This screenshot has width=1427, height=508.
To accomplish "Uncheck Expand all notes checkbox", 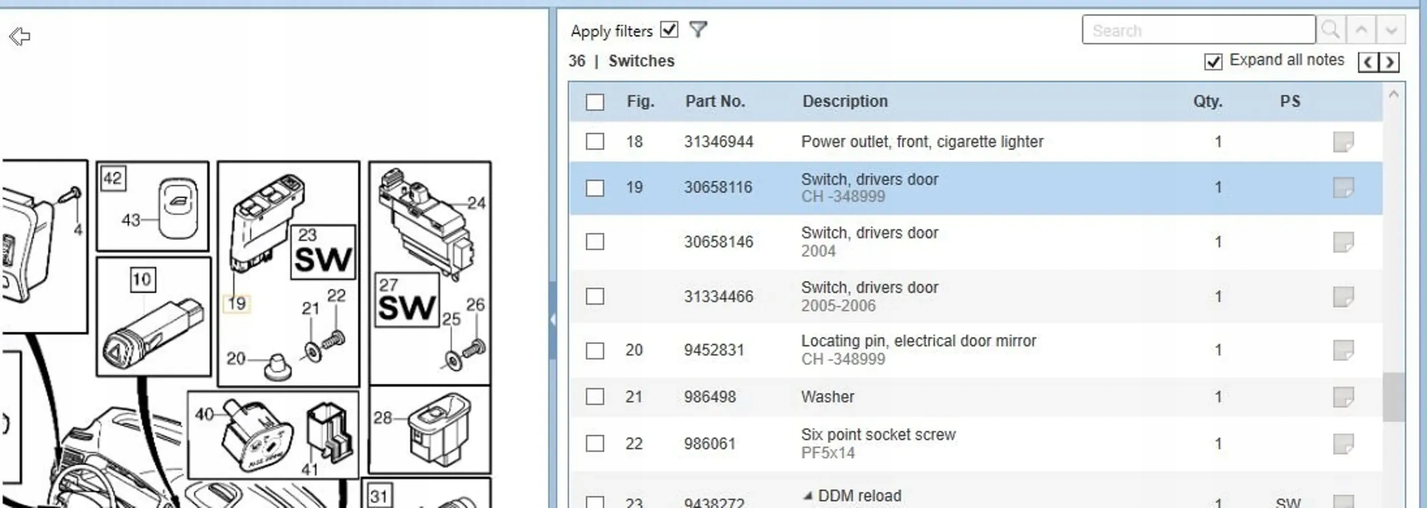I will [1213, 61].
